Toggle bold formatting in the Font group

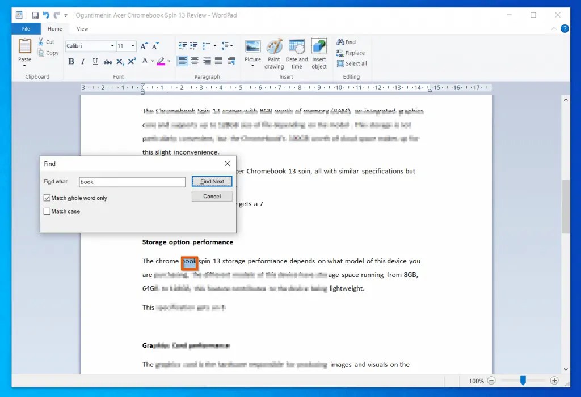71,61
